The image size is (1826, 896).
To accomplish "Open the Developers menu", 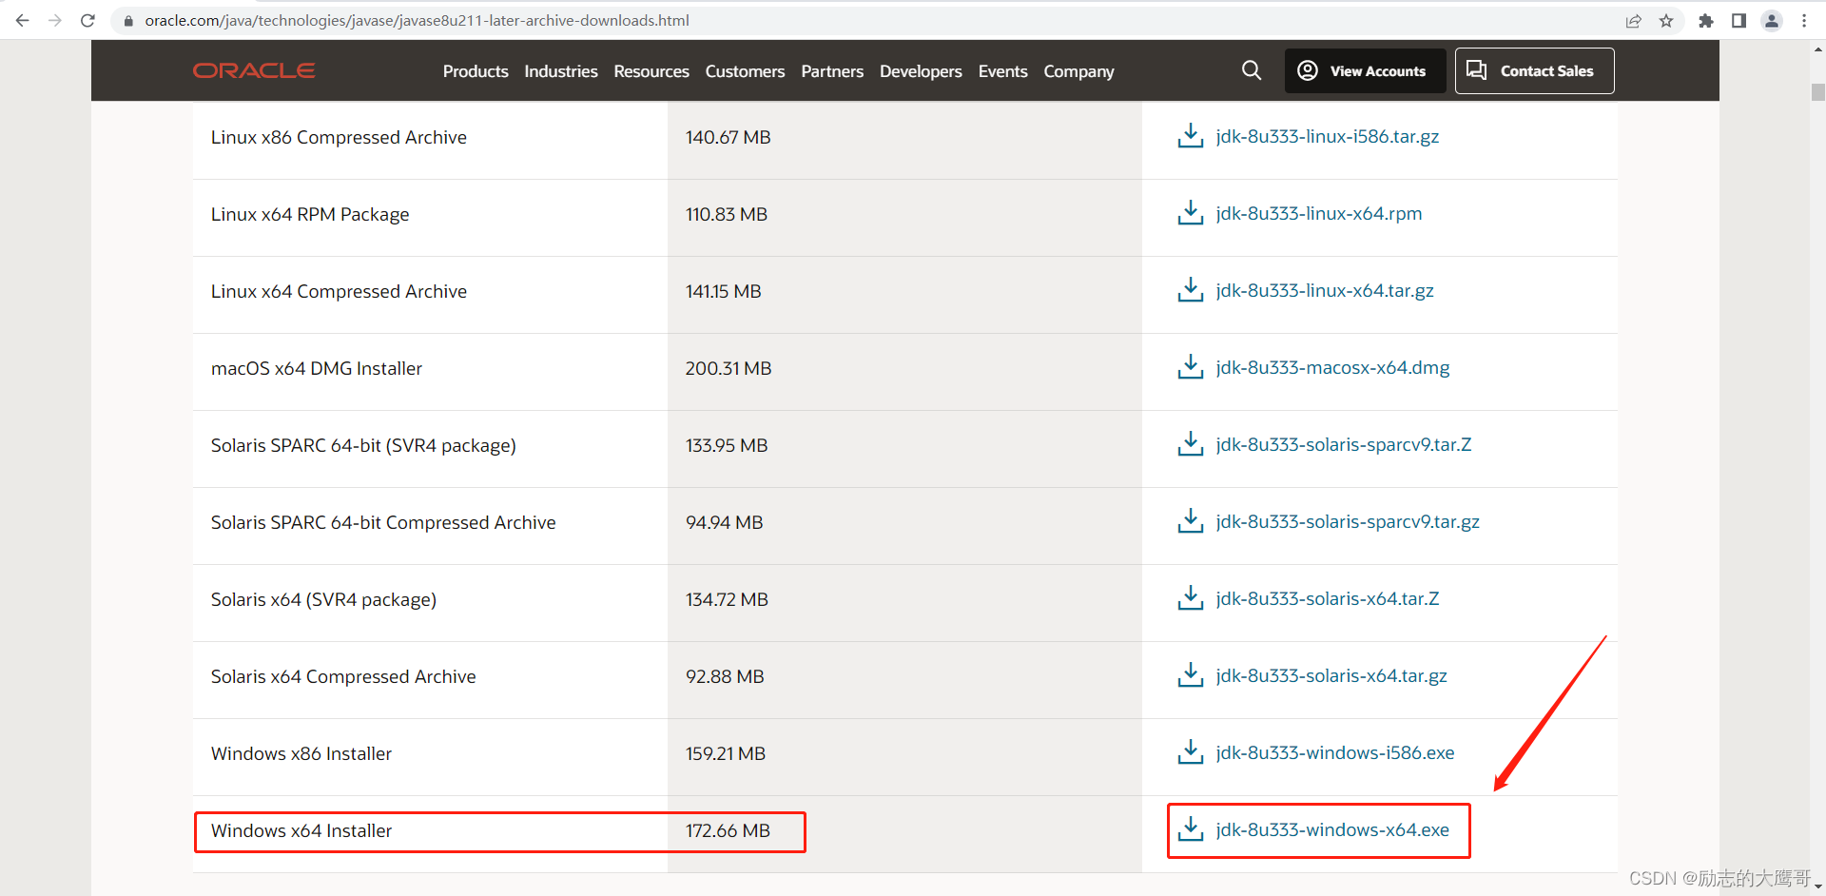I will click(x=921, y=71).
